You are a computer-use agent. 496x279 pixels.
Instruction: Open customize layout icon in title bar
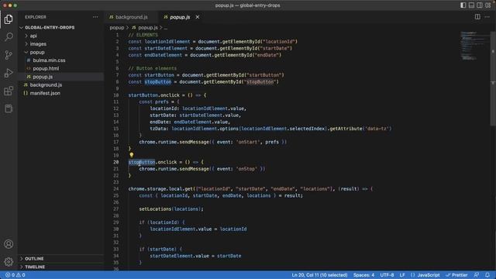point(488,5)
